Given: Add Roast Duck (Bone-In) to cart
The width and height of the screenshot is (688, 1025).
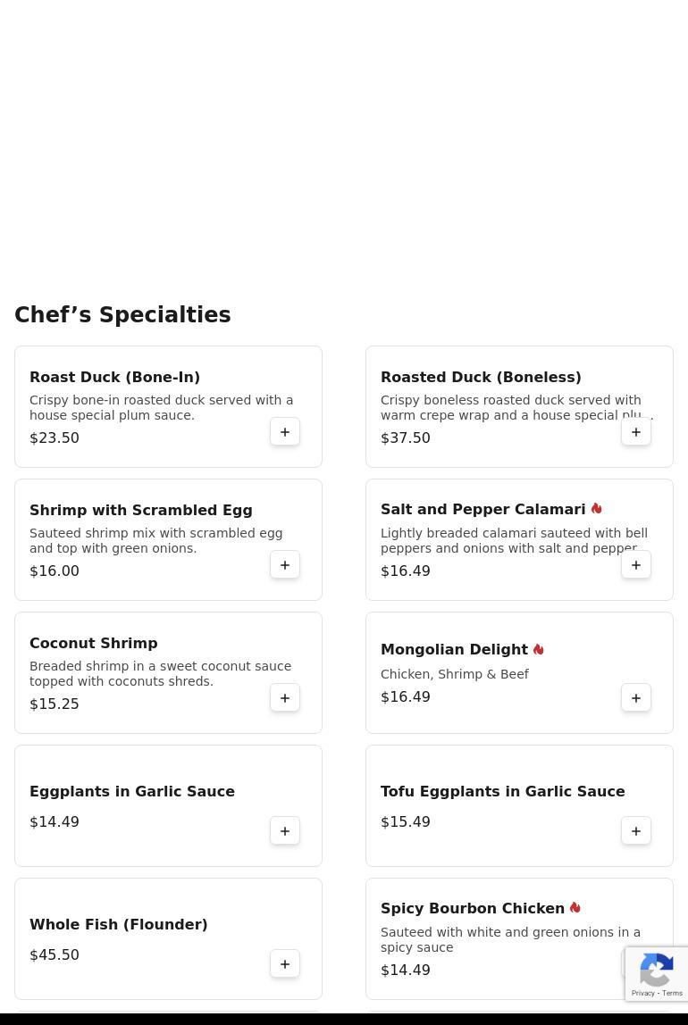Looking at the screenshot, I should pos(285,432).
